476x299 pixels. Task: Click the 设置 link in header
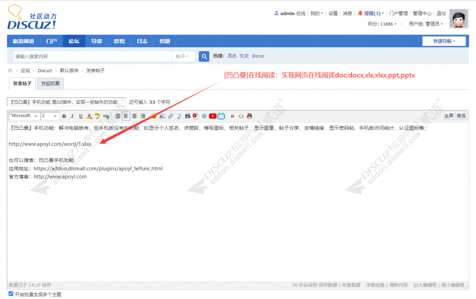point(333,14)
